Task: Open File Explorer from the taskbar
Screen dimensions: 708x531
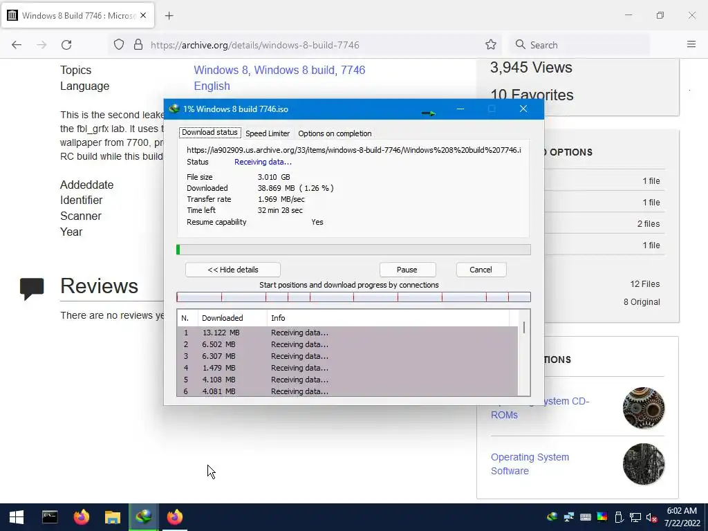Action: pos(113,517)
